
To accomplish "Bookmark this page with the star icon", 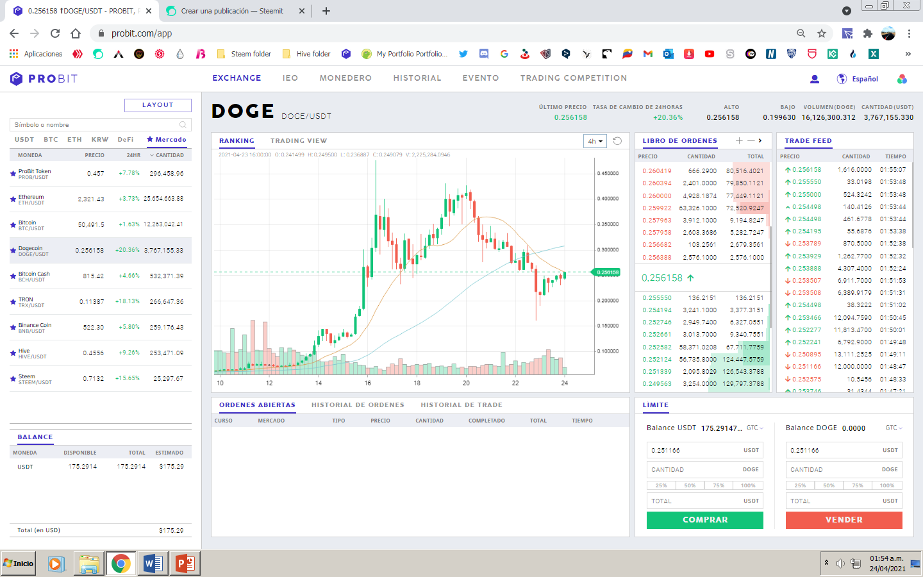I will [x=822, y=33].
